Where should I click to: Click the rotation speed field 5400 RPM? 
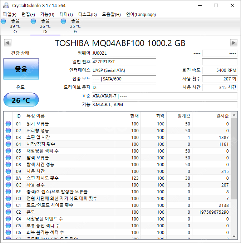point(220,70)
